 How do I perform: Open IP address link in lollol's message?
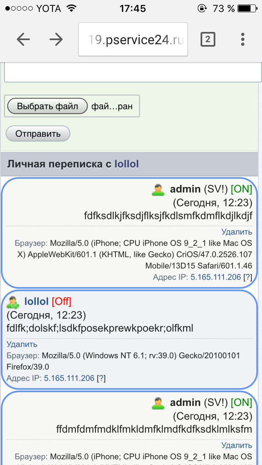click(69, 378)
